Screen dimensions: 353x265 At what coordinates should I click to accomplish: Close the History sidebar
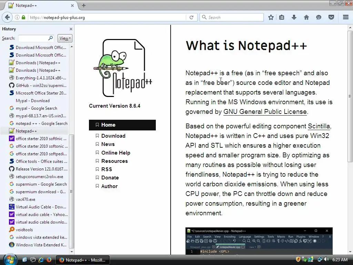tap(71, 29)
